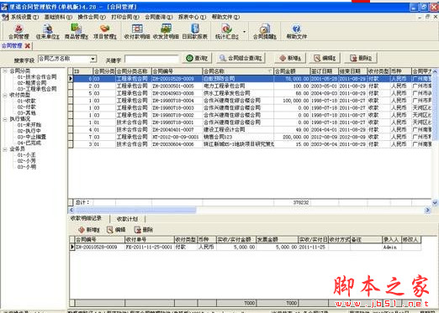Collapse the 收付类型 tree node
Screen dimensions: 439x313
pos(5,96)
